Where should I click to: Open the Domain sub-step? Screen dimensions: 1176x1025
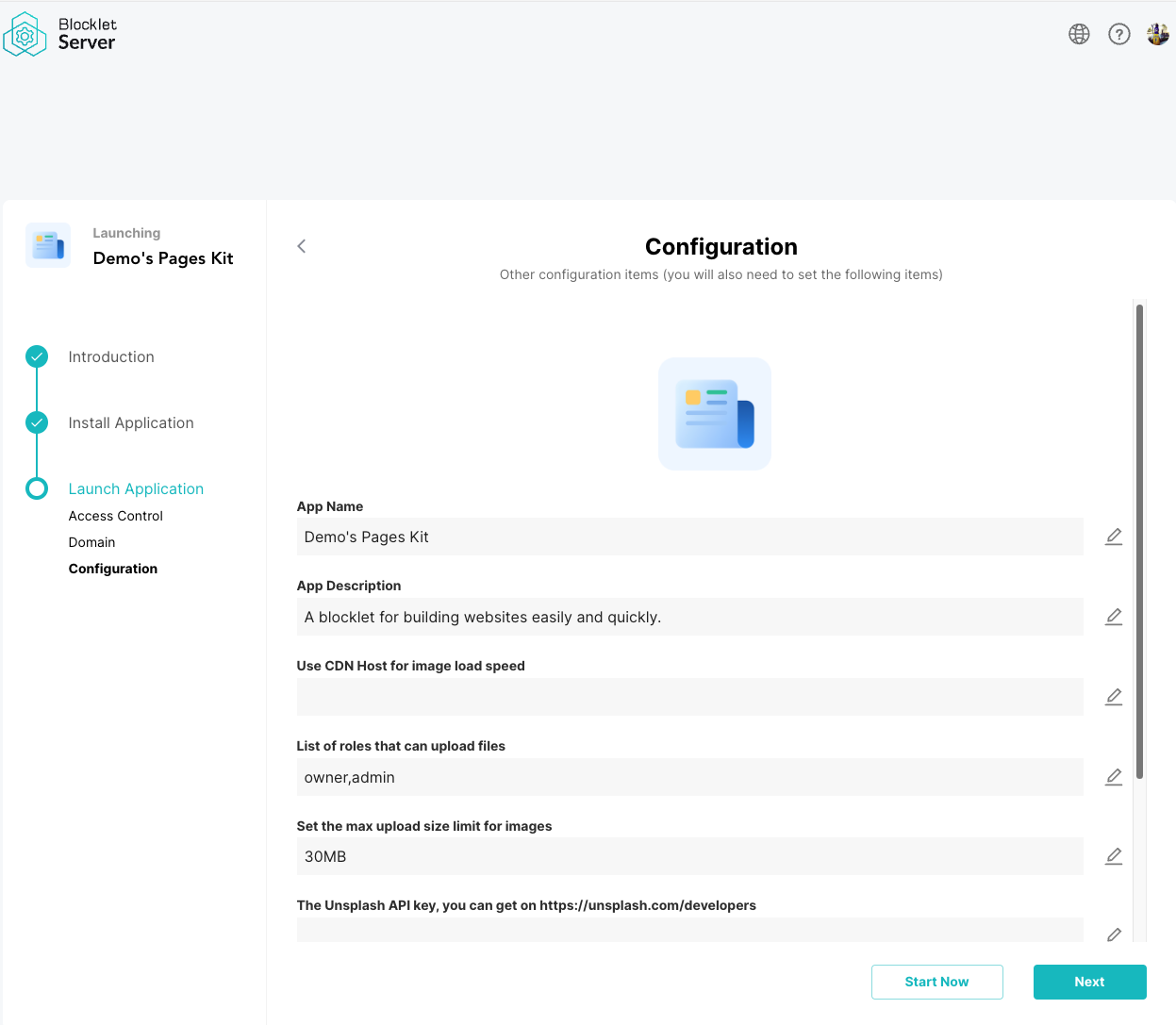pyautogui.click(x=91, y=542)
